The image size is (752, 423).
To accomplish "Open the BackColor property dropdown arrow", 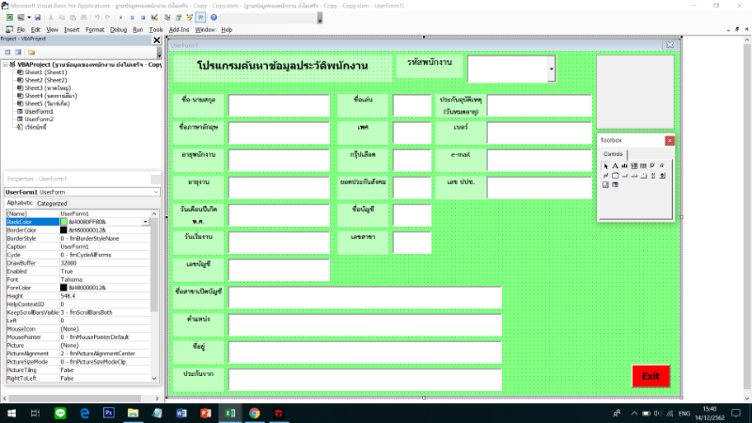I will click(x=146, y=222).
